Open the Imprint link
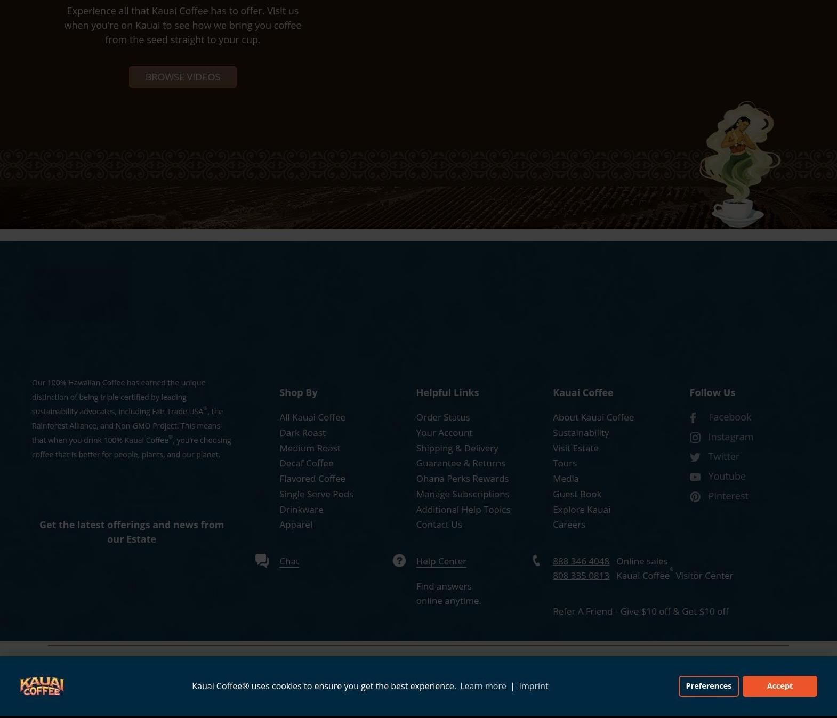 click(x=534, y=686)
